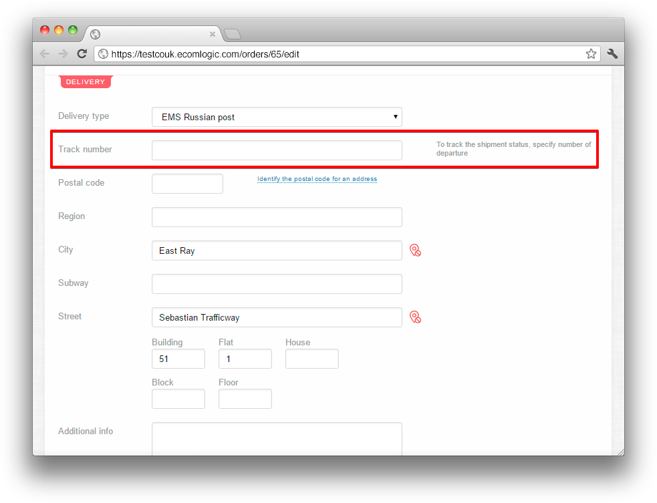Click the site info globe icon in address bar
The height and width of the screenshot is (503, 657).
click(103, 54)
